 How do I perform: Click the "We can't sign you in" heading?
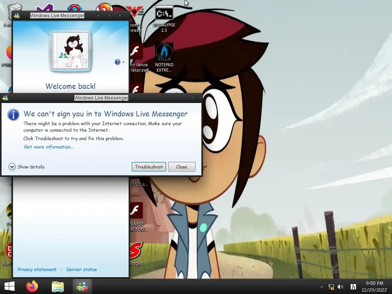[x=106, y=114]
